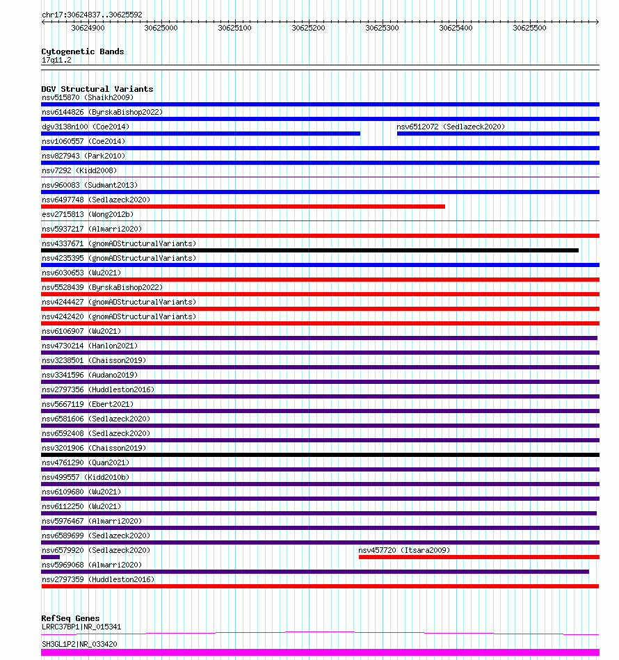
Task: Select the nsv6144826 (ByrskaBishop2022) label
Action: click(x=102, y=113)
